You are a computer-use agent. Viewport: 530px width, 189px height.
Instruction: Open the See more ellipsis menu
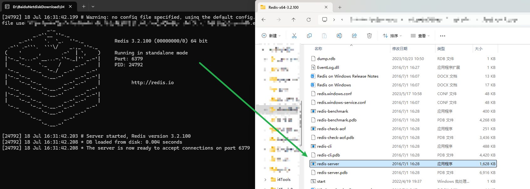442,36
